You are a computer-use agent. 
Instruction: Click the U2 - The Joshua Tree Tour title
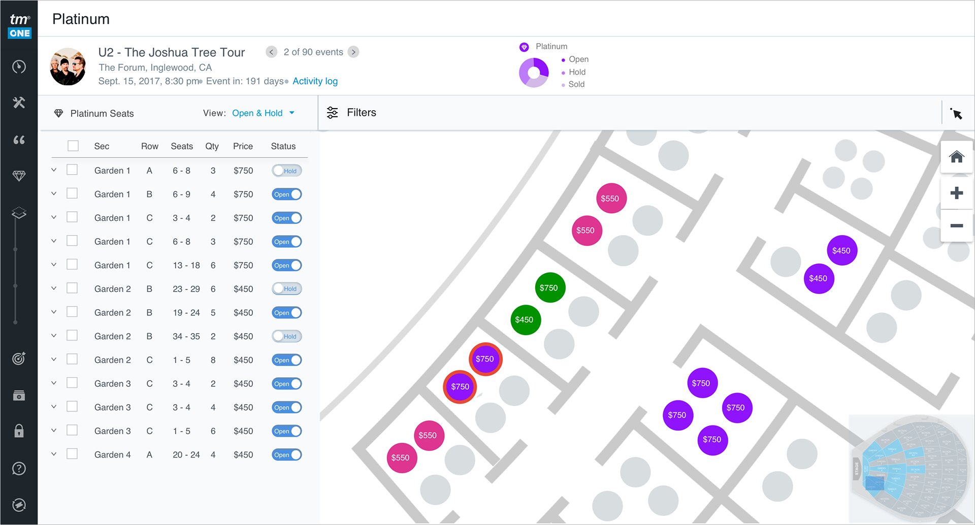pos(172,52)
